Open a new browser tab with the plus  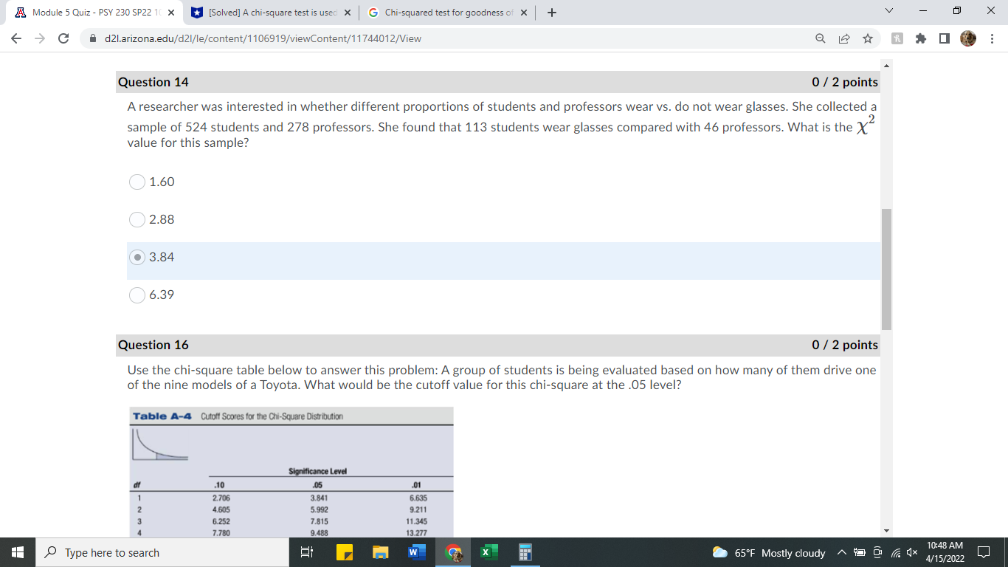pos(550,12)
